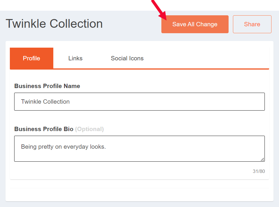Click the Save All Change button

[195, 24]
